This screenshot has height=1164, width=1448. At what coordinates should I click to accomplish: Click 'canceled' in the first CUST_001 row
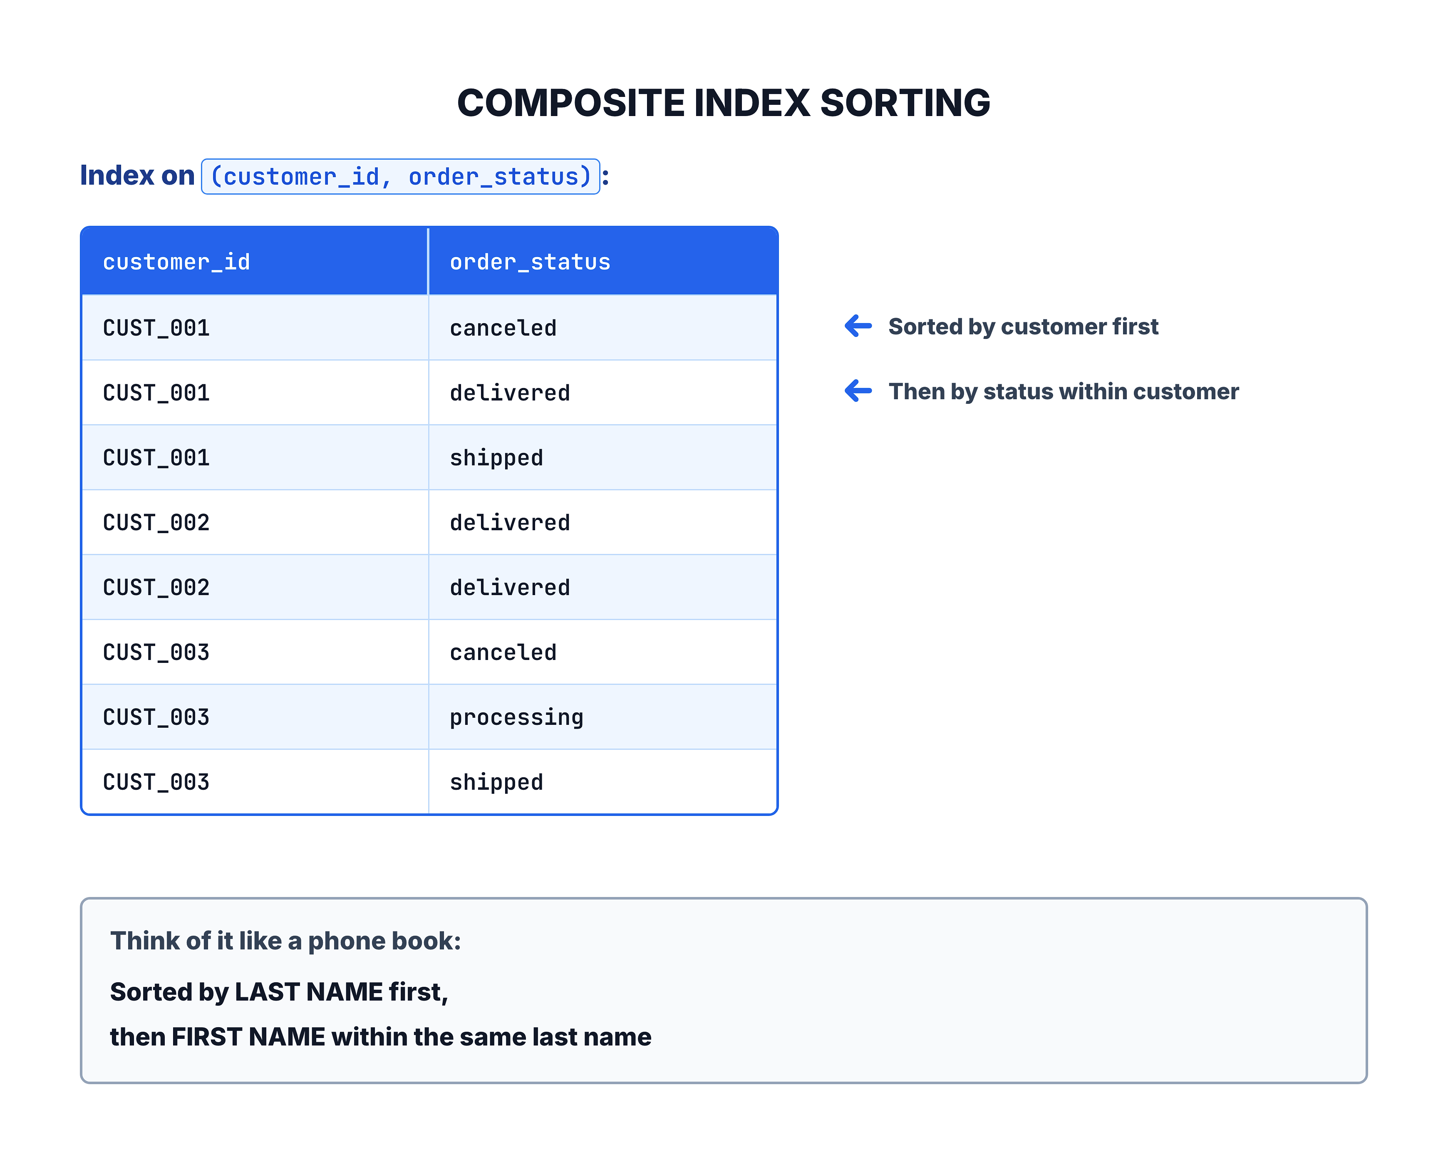pos(503,328)
